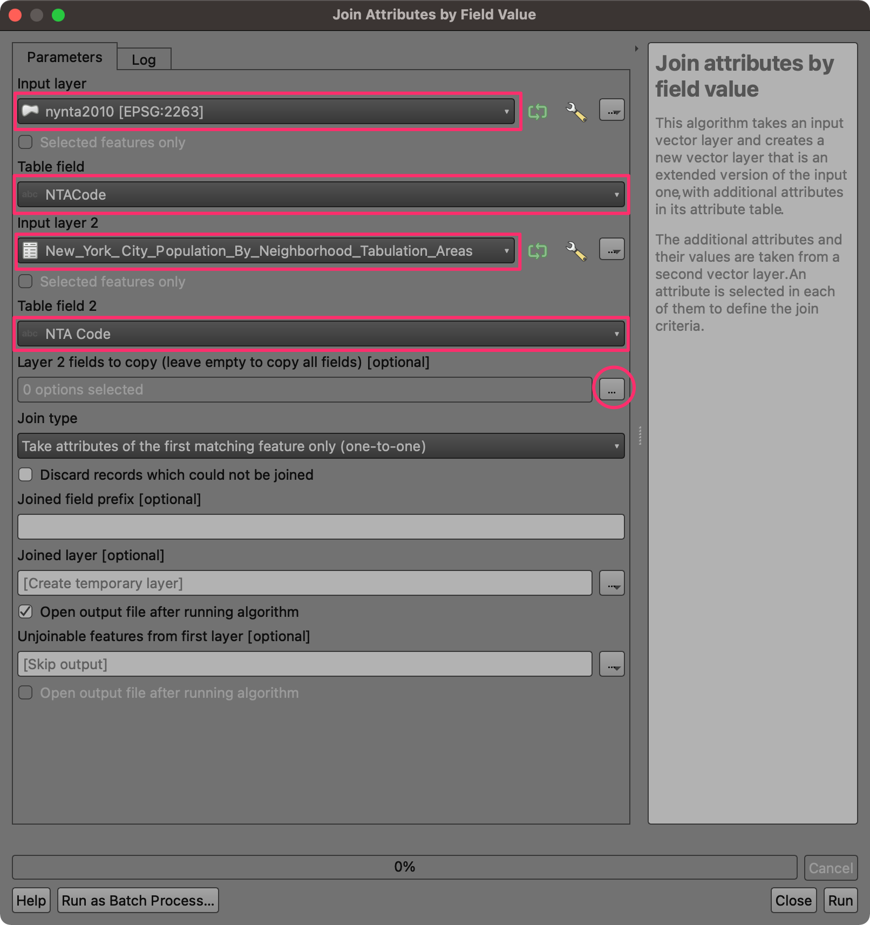870x925 pixels.
Task: Click the panel splitter handle
Action: [x=640, y=435]
